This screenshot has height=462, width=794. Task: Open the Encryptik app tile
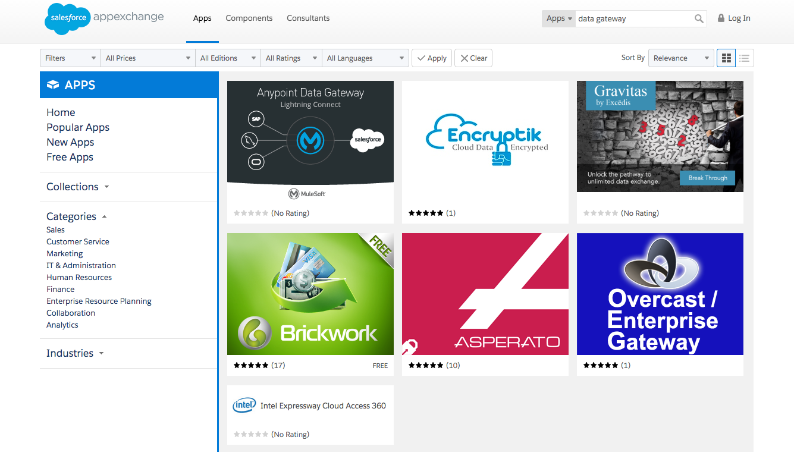click(x=485, y=152)
